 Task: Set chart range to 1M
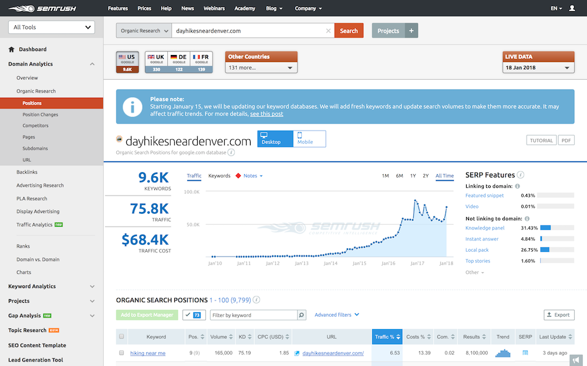[385, 176]
